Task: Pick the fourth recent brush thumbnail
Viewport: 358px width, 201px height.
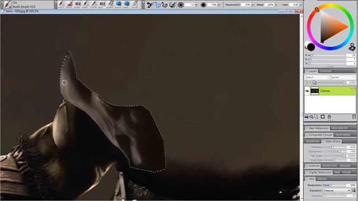Action: tap(86, 4)
